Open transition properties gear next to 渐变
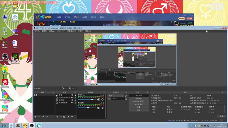The width and height of the screenshot is (228, 128). [126, 96]
